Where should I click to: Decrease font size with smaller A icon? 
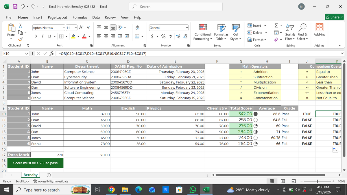pos(88,28)
